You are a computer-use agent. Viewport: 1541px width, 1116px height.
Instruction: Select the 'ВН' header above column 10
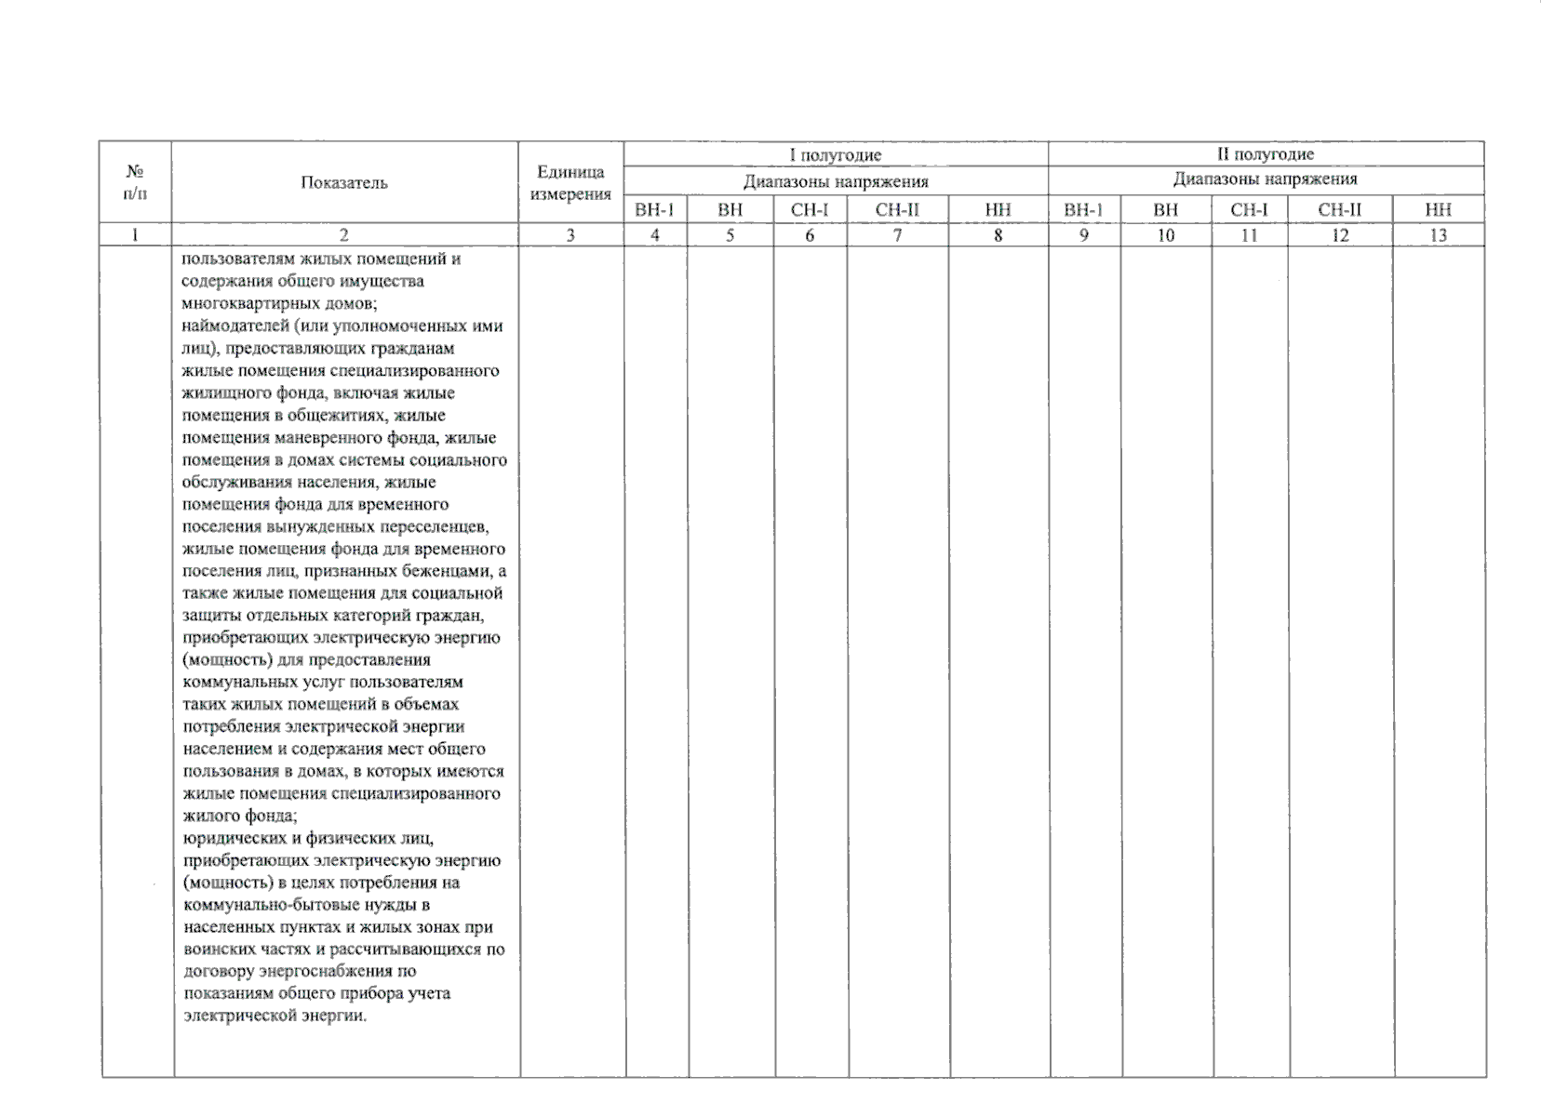[x=1166, y=210]
